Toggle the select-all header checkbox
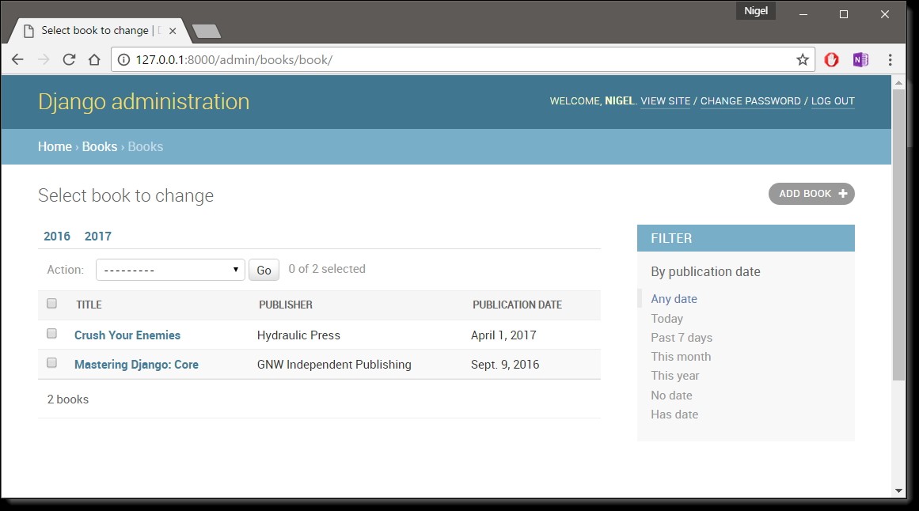919x511 pixels. click(52, 304)
